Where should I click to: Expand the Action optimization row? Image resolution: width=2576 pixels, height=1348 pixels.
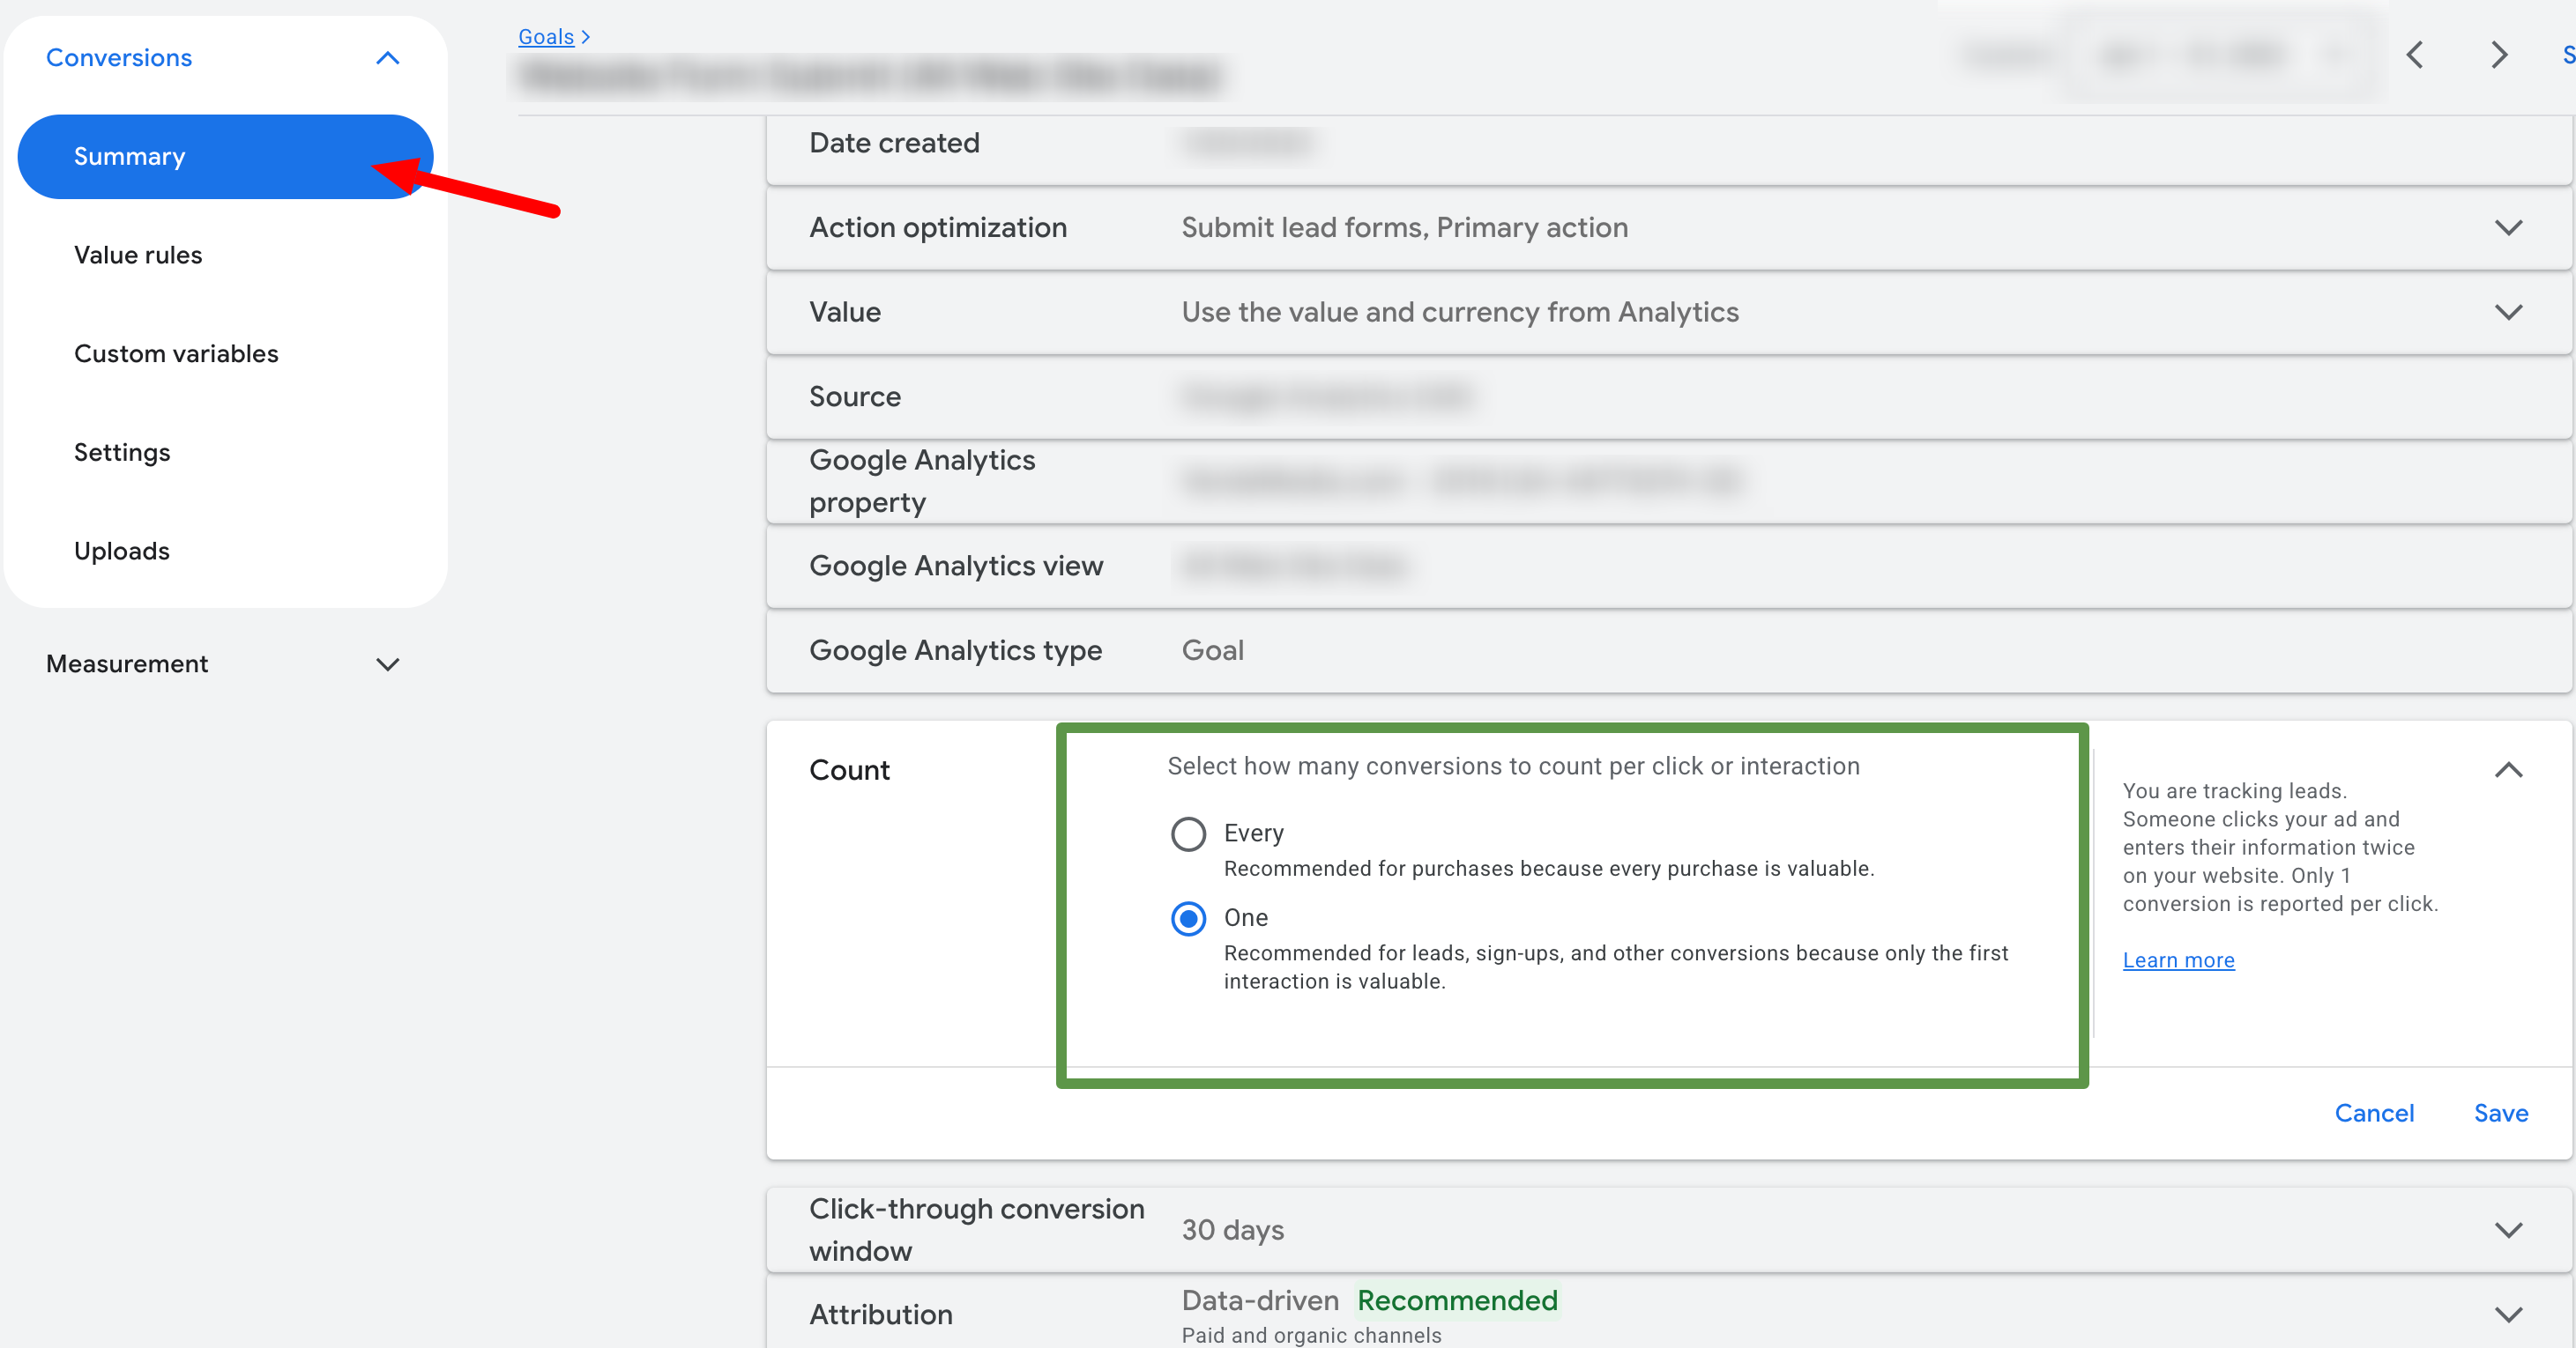click(2508, 228)
